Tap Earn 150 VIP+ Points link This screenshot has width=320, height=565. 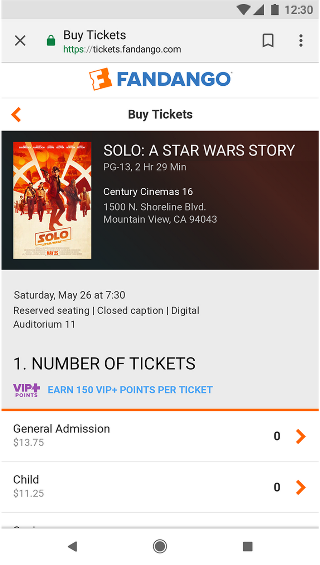(x=130, y=390)
